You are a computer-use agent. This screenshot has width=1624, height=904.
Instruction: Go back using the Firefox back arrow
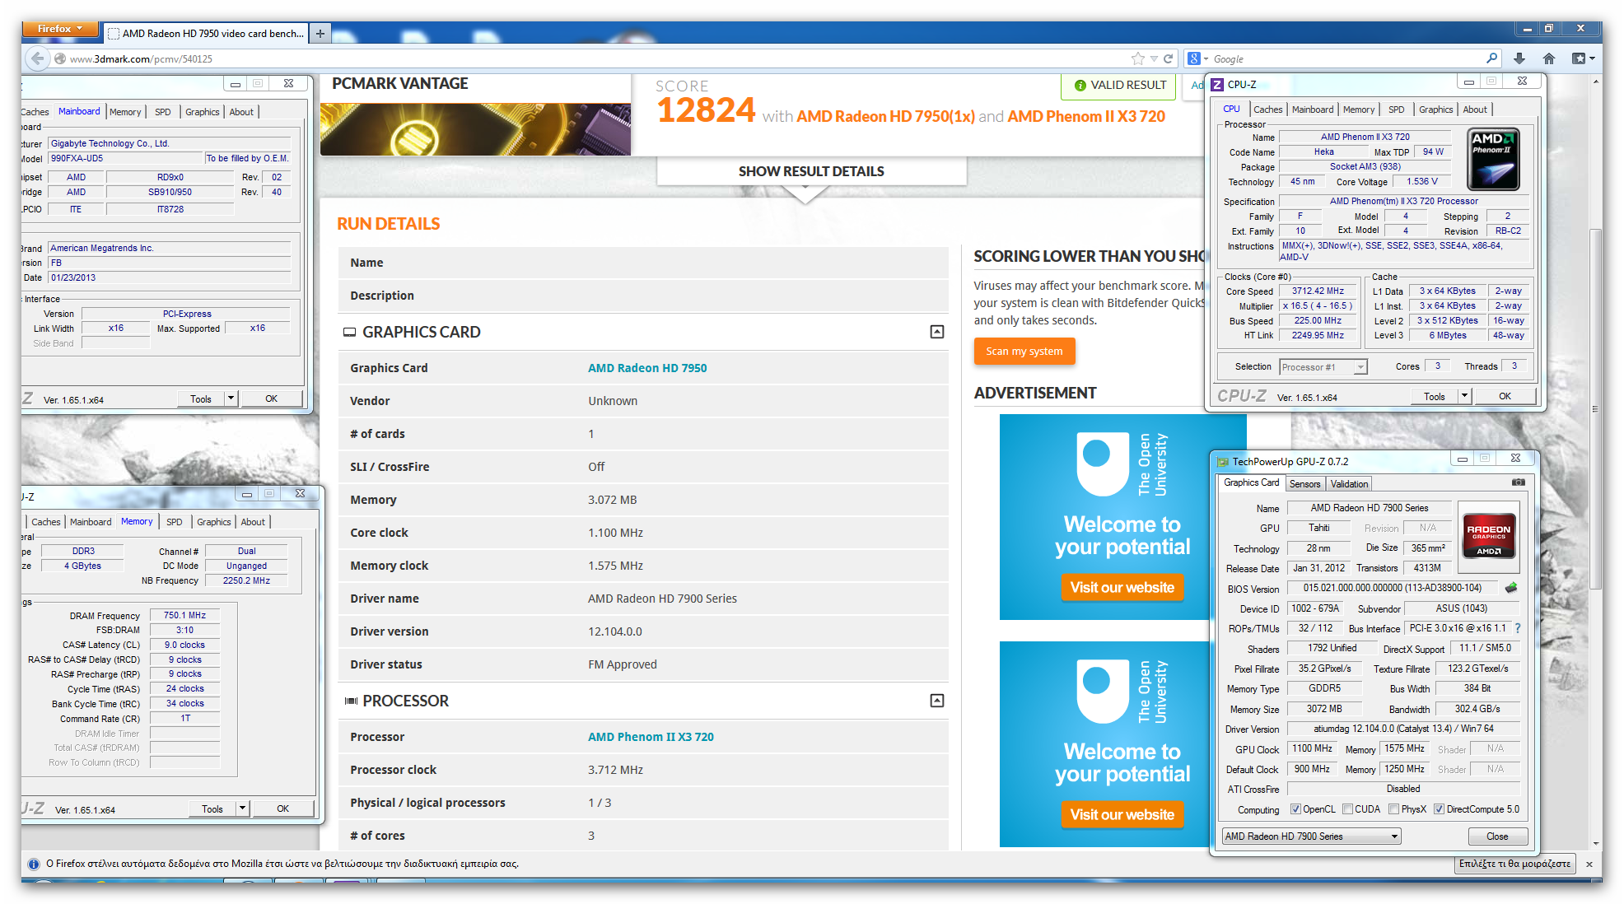(36, 58)
